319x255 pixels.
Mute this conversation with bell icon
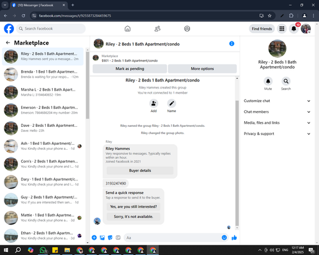coord(268,81)
